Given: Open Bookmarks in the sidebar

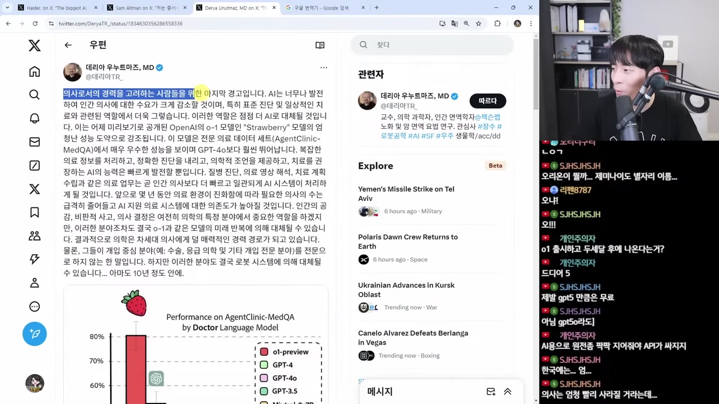Looking at the screenshot, I should click(35, 212).
